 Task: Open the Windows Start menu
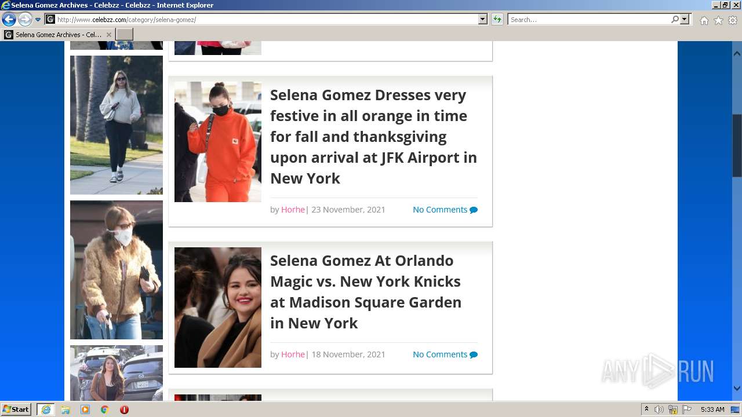[x=16, y=409]
